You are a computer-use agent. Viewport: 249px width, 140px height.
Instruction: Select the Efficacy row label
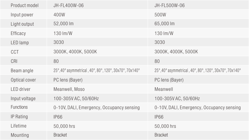click(18, 33)
